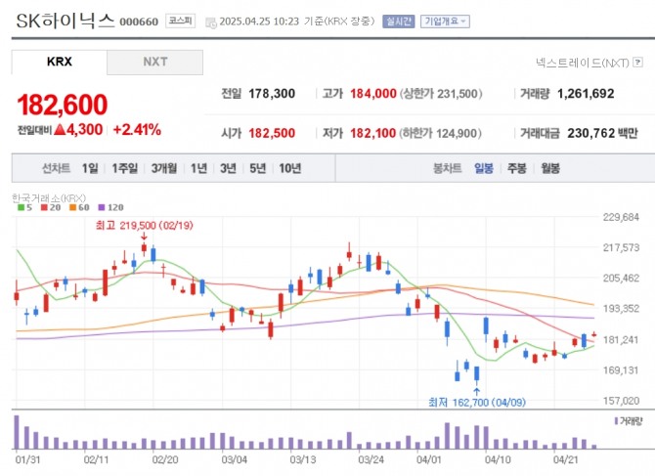Click the +2.41% change rate
The height and width of the screenshot is (476, 655).
click(x=137, y=130)
